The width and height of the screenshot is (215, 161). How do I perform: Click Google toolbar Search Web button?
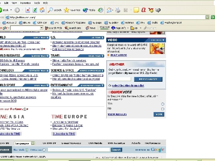(x=53, y=28)
